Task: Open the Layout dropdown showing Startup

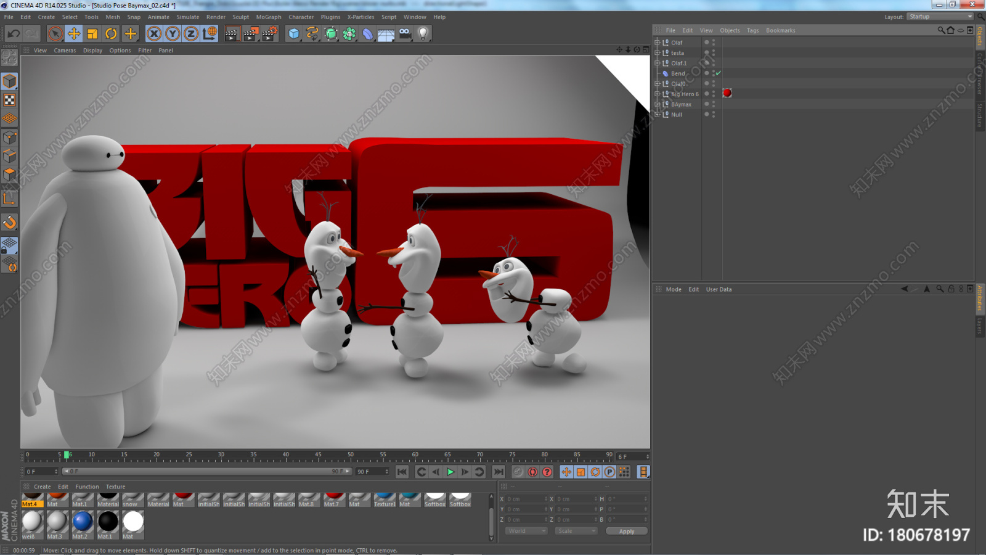Action: 940,17
